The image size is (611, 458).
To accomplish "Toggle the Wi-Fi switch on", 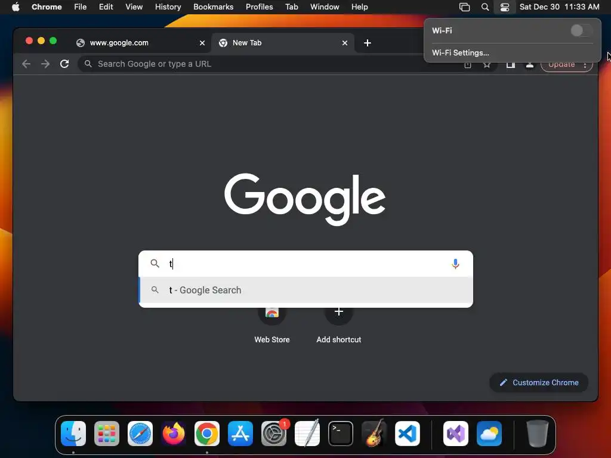I will [x=581, y=30].
